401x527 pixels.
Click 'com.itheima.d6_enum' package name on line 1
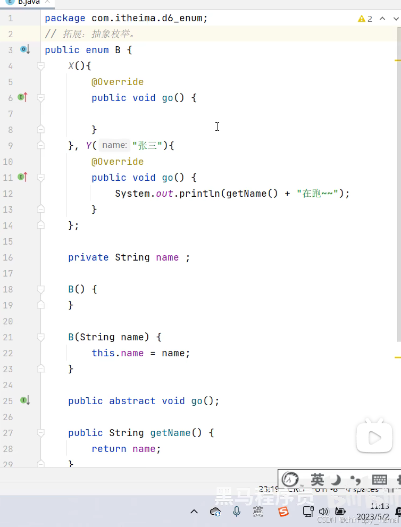(x=147, y=18)
